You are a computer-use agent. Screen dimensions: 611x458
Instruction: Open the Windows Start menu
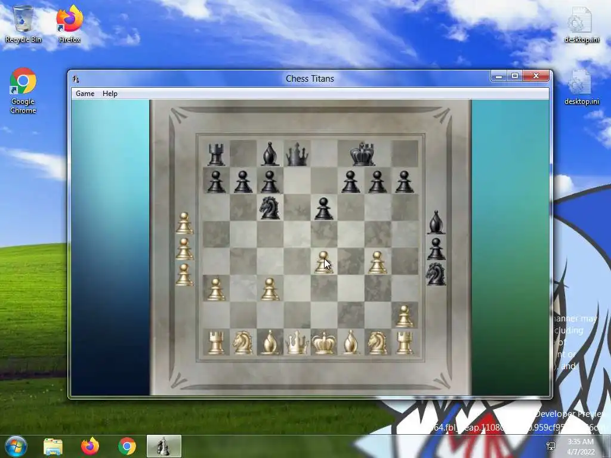click(16, 446)
